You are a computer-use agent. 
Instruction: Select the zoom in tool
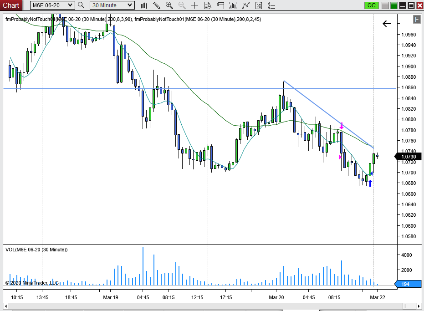tap(169, 5)
